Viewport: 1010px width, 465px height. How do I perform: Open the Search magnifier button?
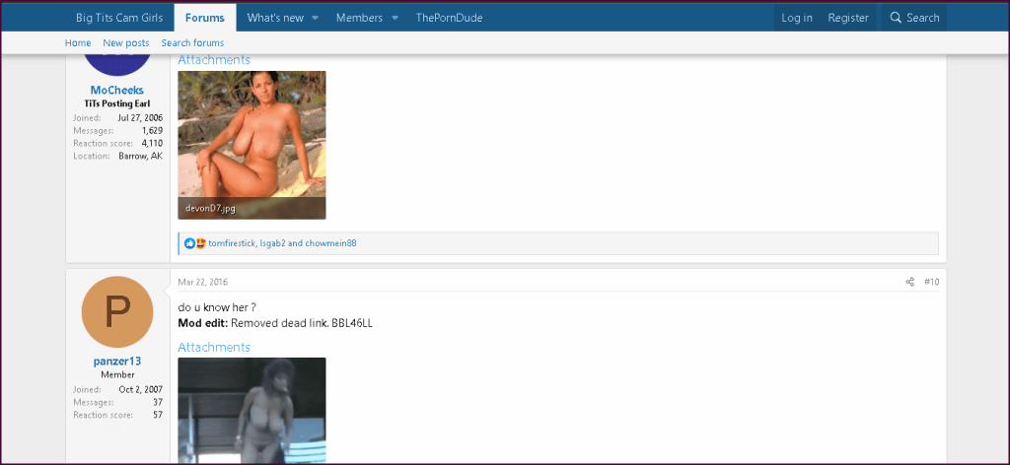(914, 18)
